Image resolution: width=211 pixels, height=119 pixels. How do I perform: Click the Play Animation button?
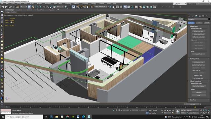tap(167, 110)
